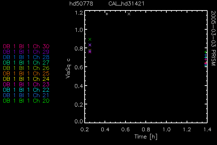Select legend entry Ch 30
Screen dimensions: 217x145
click(x=26, y=46)
